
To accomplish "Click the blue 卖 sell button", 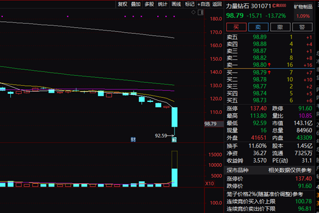I will point(258,27).
